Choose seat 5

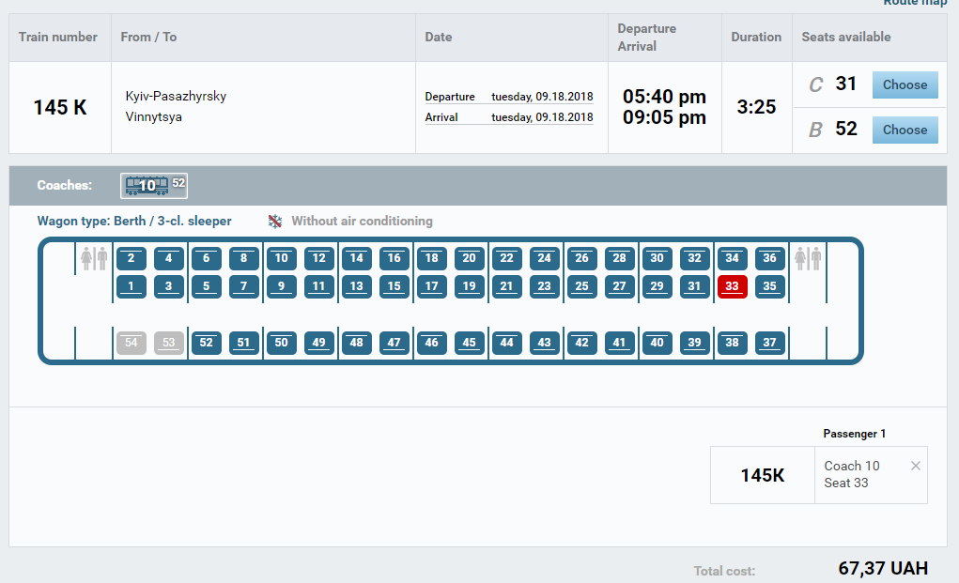tap(206, 286)
